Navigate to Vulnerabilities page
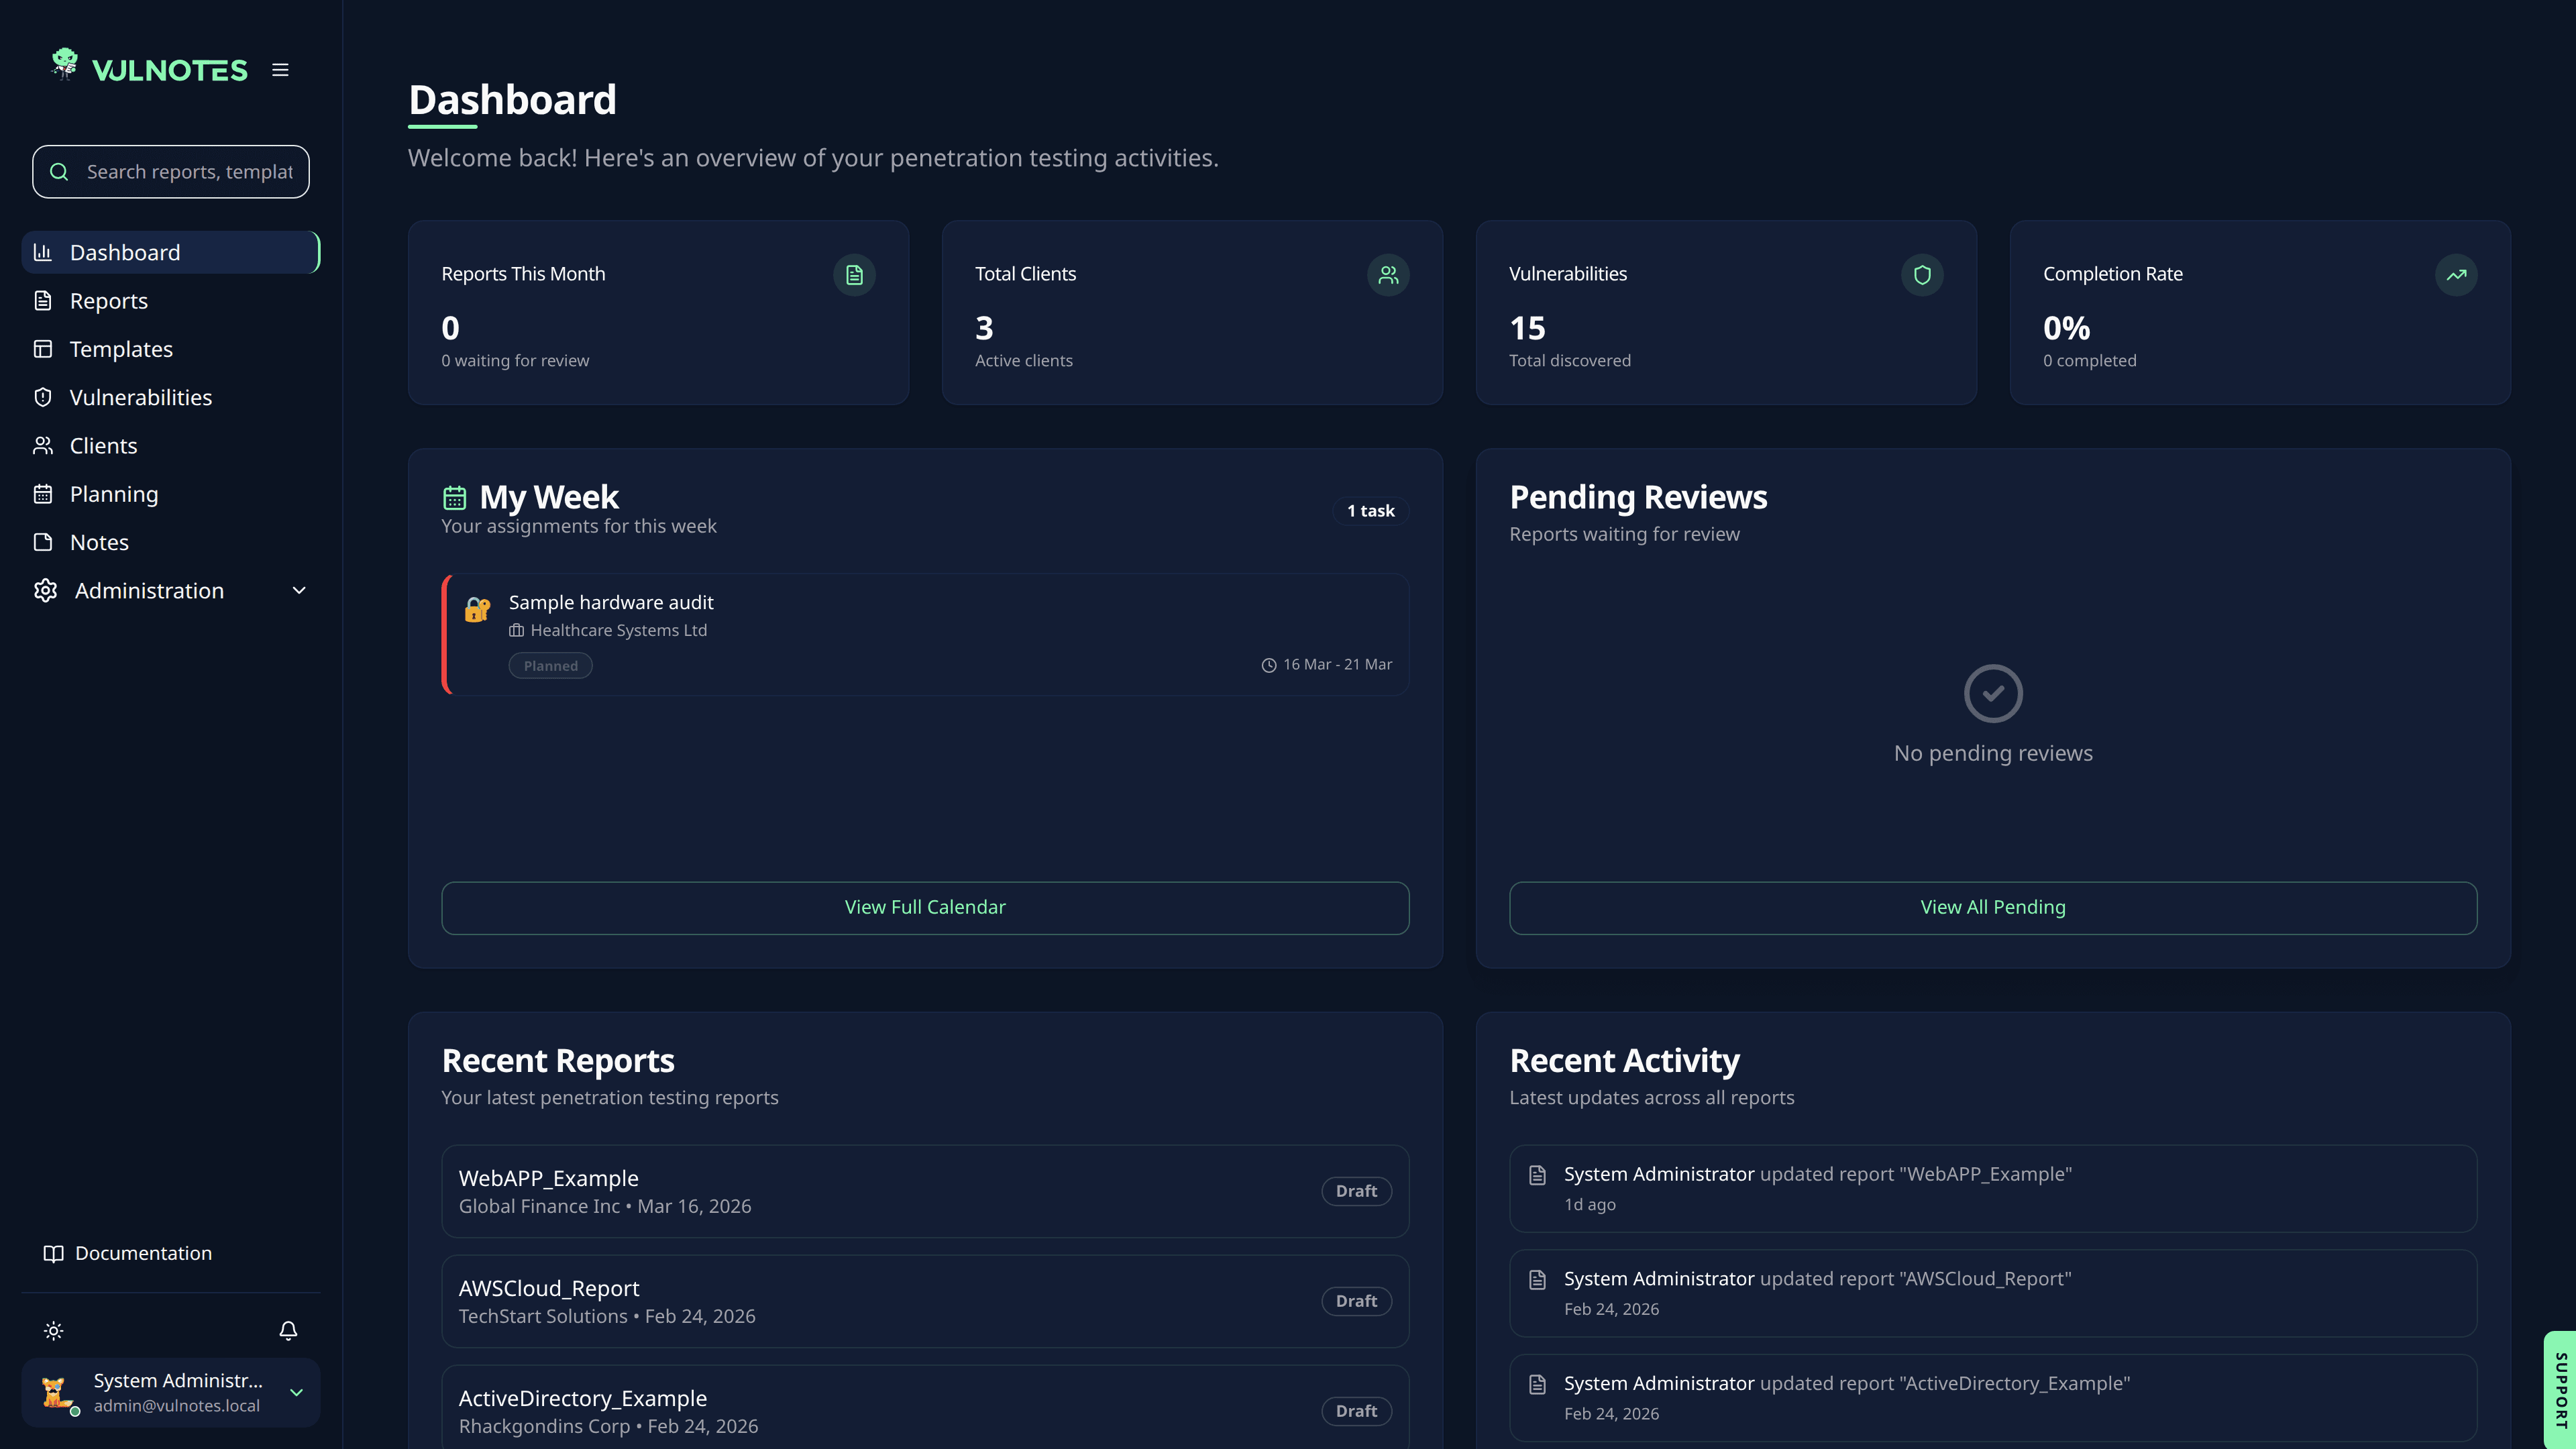 [x=171, y=397]
